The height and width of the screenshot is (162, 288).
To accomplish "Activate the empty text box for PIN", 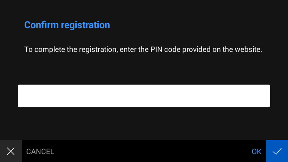I will (144, 96).
